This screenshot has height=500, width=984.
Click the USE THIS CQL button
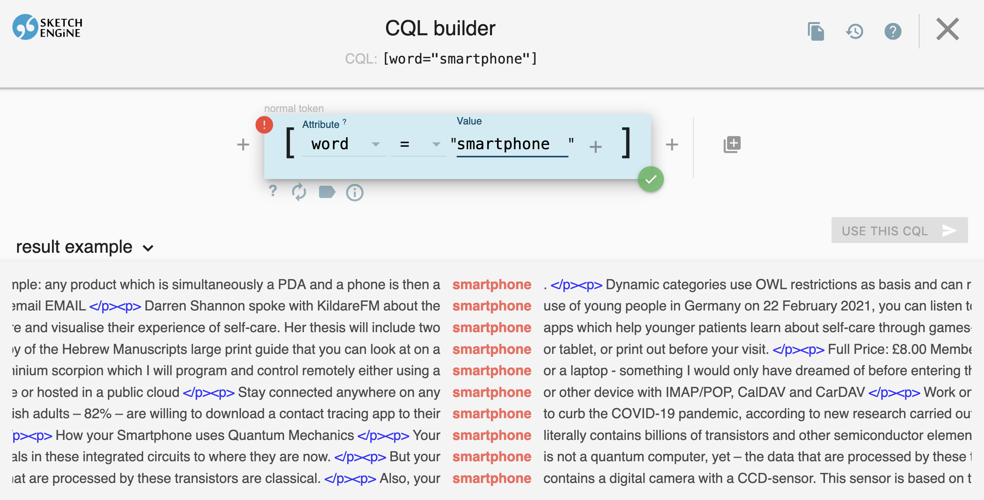(899, 231)
